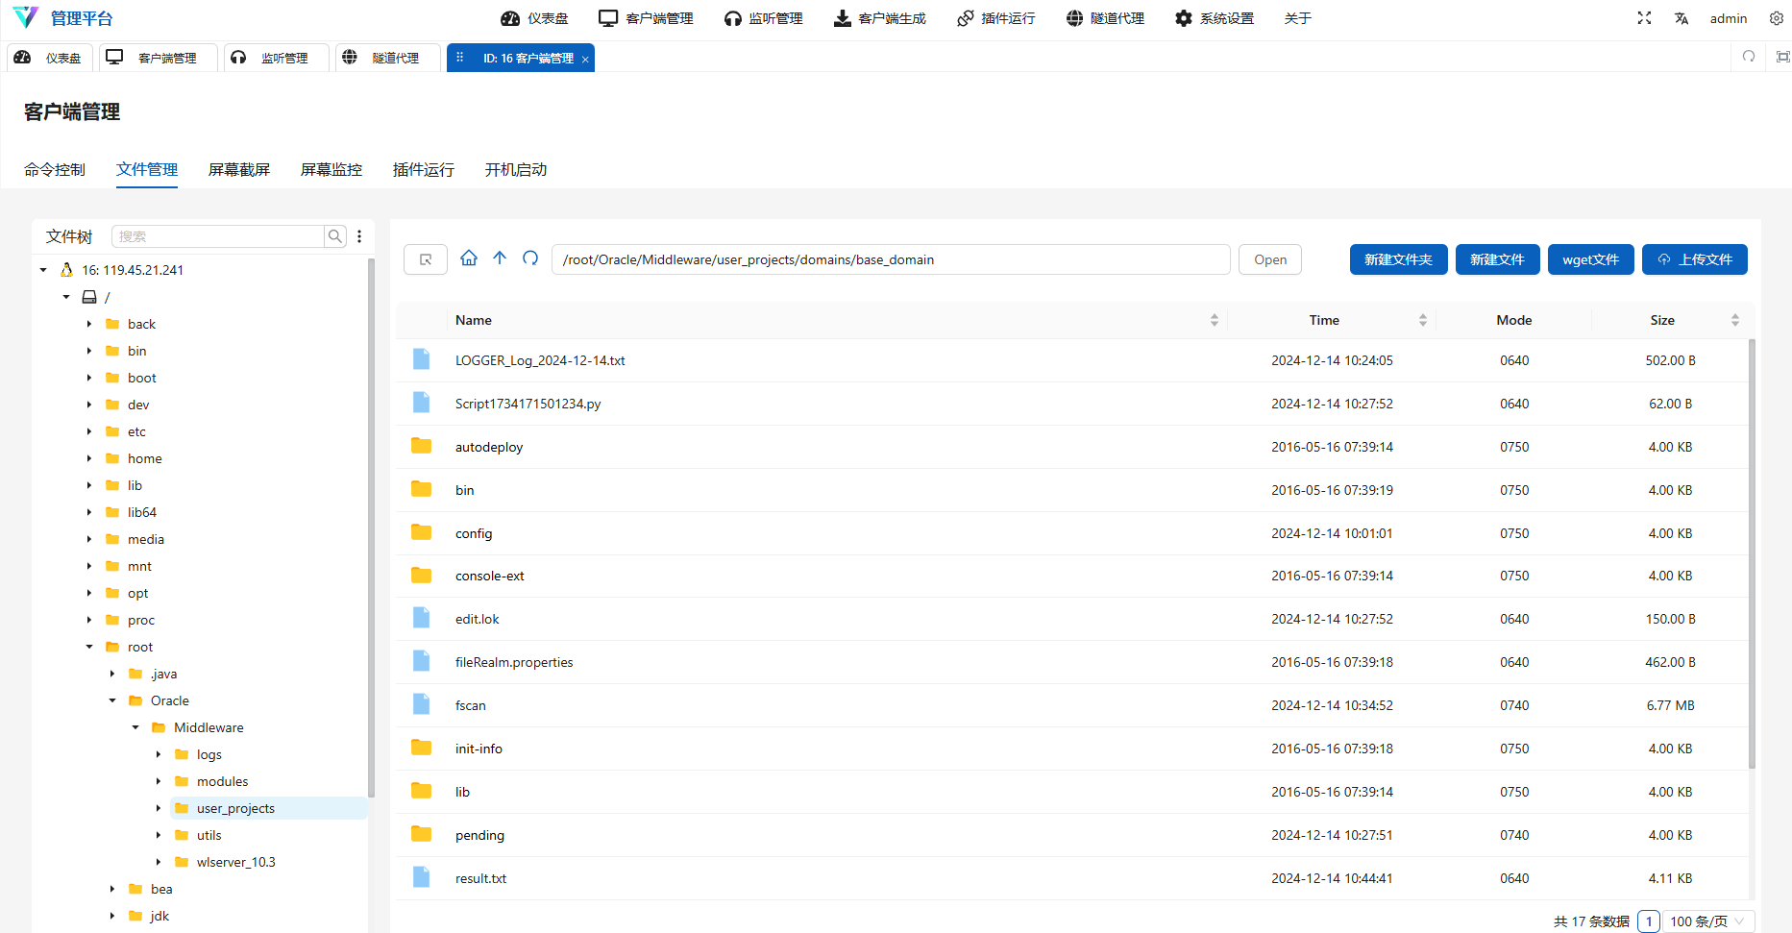The width and height of the screenshot is (1792, 933).
Task: Sort the file list by Name
Action: coord(1215,320)
